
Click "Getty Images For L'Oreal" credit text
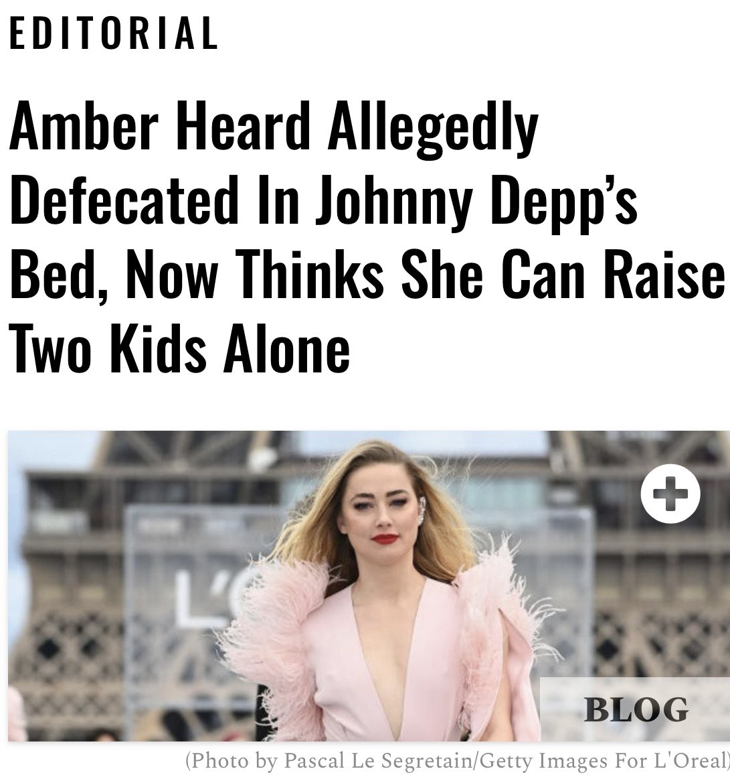(x=602, y=760)
